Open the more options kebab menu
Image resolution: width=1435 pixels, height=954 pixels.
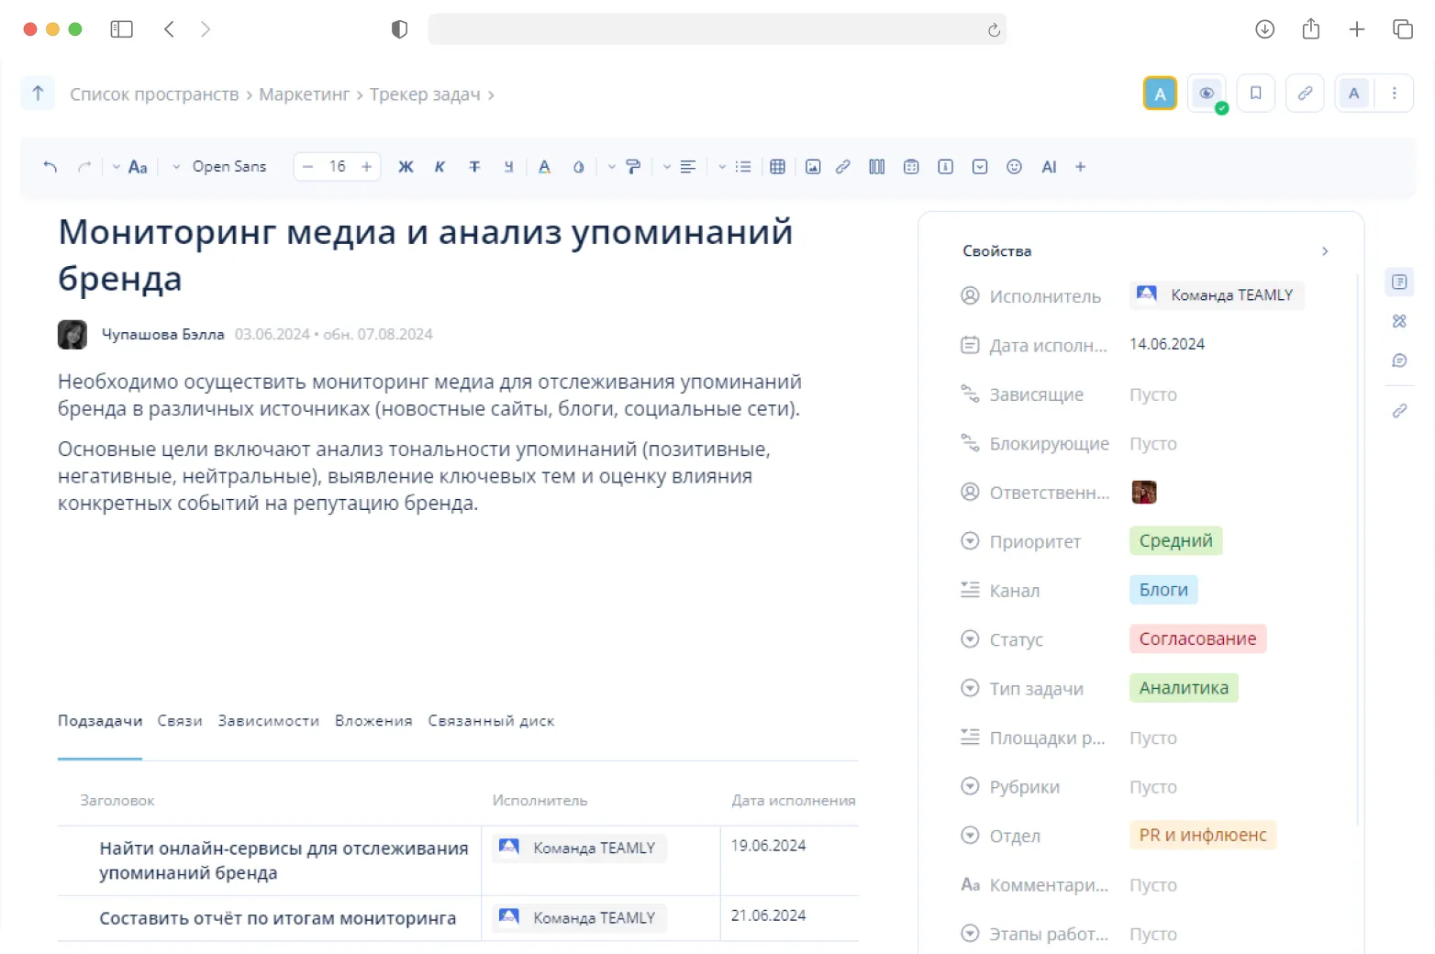(1395, 94)
